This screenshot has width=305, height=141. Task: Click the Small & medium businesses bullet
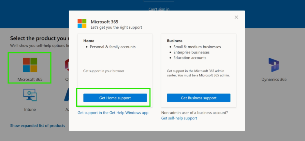pyautogui.click(x=197, y=47)
